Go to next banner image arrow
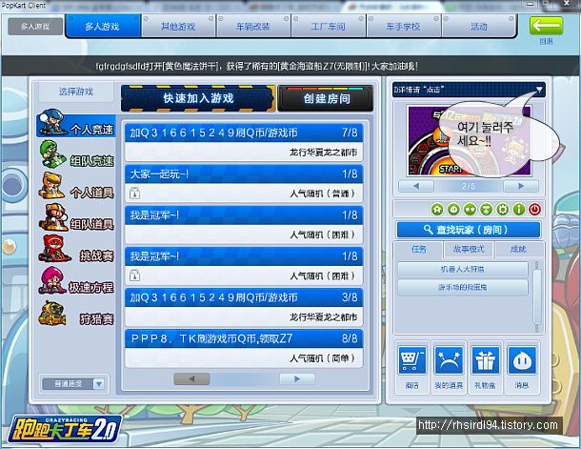 tap(521, 186)
